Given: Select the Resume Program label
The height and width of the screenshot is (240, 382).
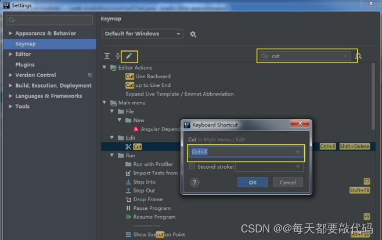Looking at the screenshot, I should tap(154, 217).
